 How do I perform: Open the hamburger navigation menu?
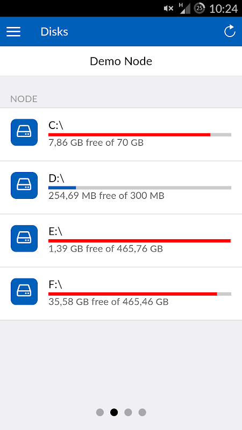[13, 32]
